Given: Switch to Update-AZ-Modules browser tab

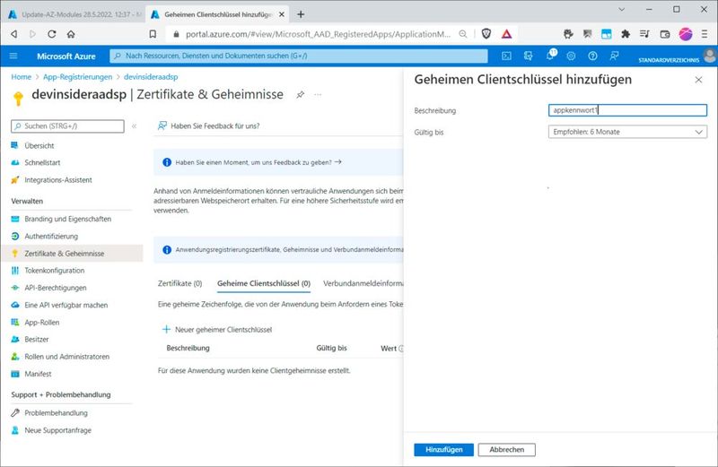Looking at the screenshot, I should pyautogui.click(x=75, y=14).
